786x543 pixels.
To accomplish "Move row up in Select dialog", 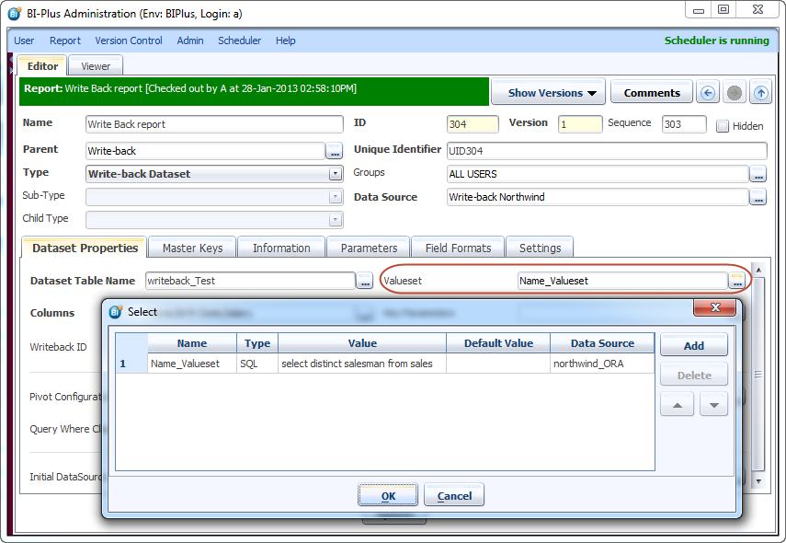I will point(675,404).
